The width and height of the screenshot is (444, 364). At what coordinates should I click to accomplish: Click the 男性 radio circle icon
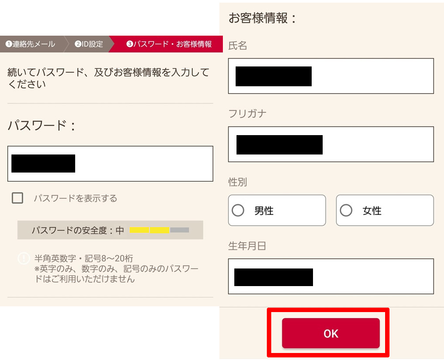point(238,210)
